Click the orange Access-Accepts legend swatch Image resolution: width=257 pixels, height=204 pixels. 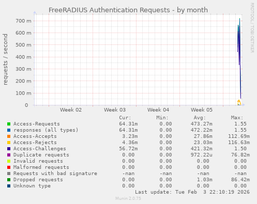point(9,136)
